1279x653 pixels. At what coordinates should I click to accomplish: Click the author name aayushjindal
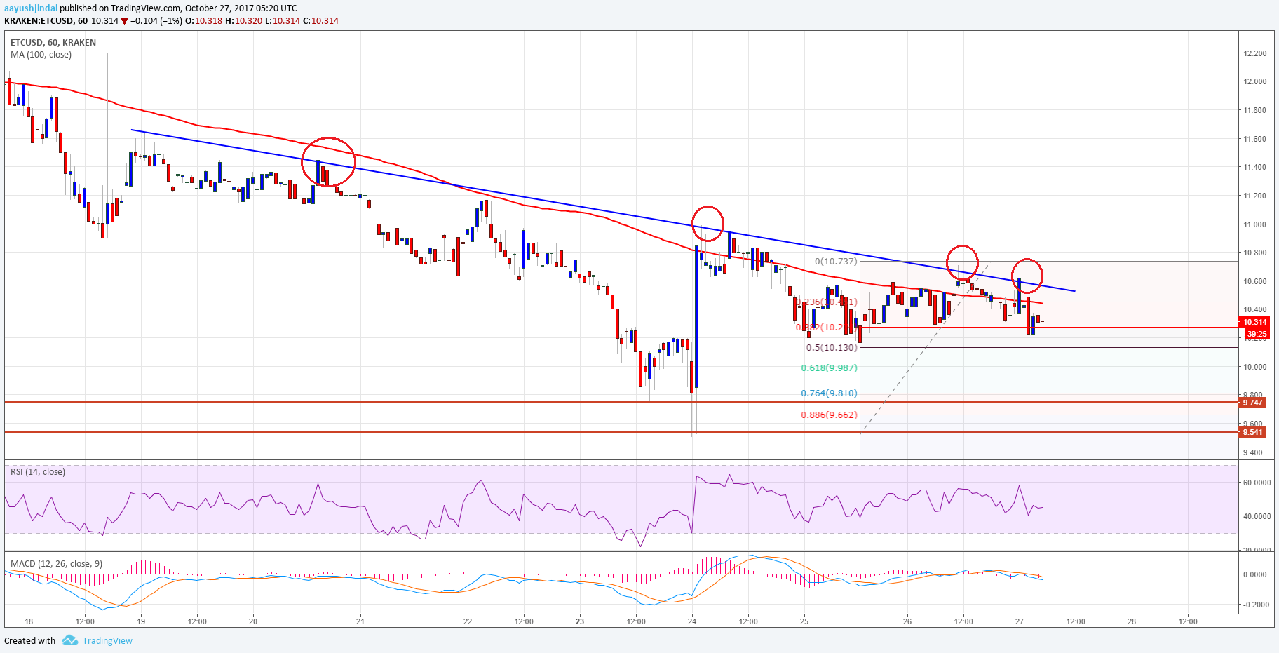coord(31,8)
